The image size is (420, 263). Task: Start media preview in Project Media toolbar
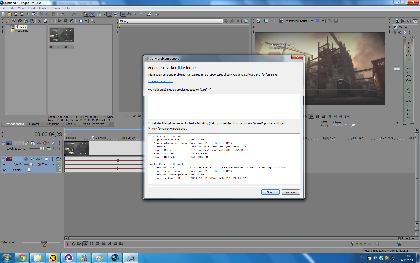click(60, 21)
